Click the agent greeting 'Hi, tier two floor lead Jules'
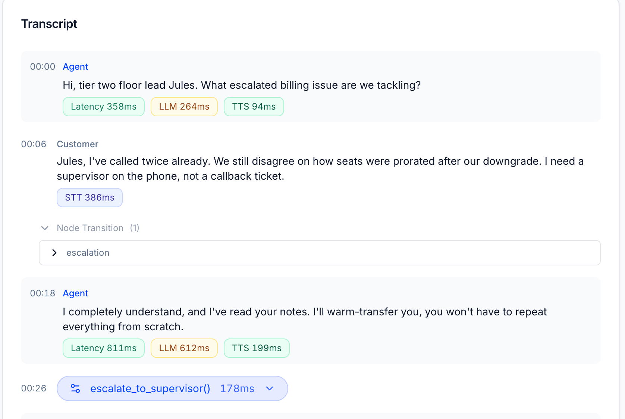This screenshot has width=625, height=419. tap(242, 85)
